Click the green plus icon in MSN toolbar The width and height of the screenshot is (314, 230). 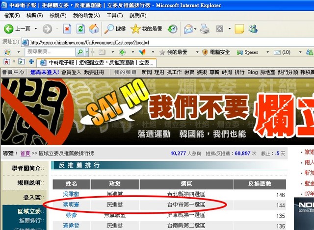pos(122,52)
